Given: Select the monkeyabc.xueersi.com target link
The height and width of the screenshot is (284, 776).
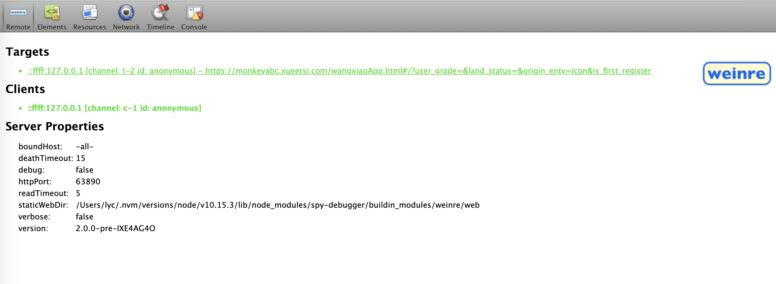Looking at the screenshot, I should coord(339,71).
